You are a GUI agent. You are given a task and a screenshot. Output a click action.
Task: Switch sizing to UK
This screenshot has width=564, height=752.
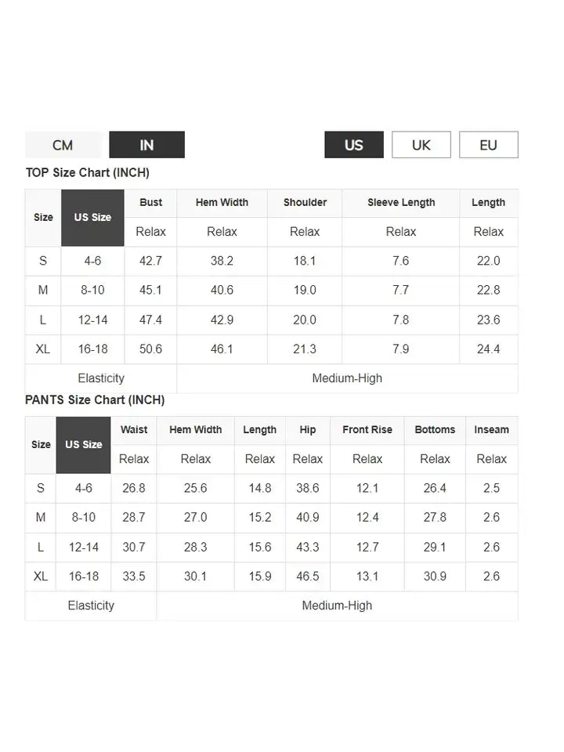pyautogui.click(x=421, y=145)
